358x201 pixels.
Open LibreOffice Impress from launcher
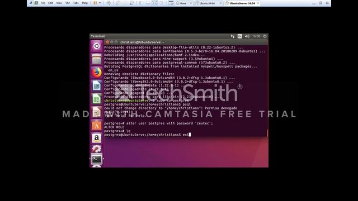coord(97,112)
